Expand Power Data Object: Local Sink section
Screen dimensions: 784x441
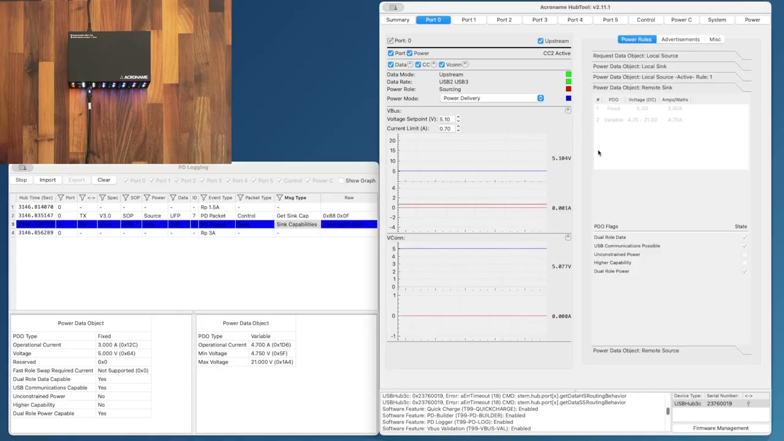[671, 66]
